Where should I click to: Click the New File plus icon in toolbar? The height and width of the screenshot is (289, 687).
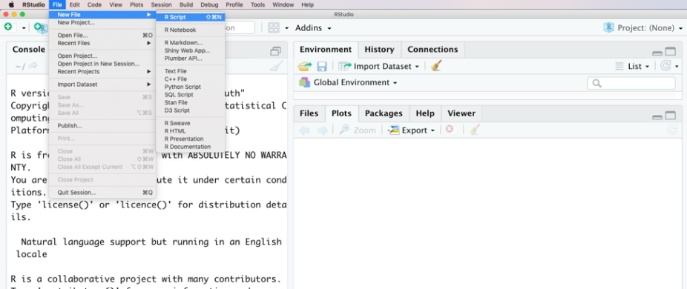click(8, 27)
